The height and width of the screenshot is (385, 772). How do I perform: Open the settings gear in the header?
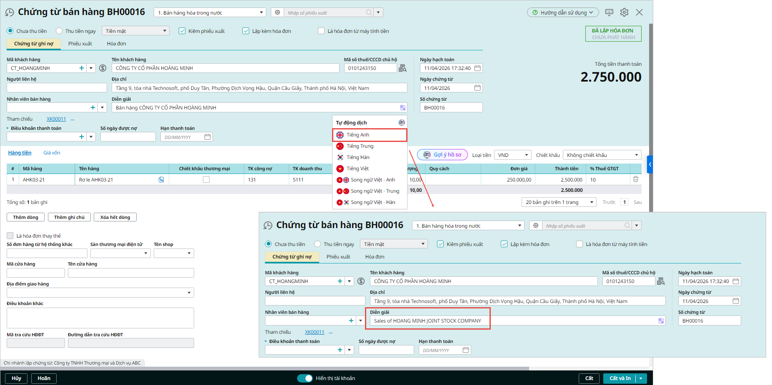[624, 12]
